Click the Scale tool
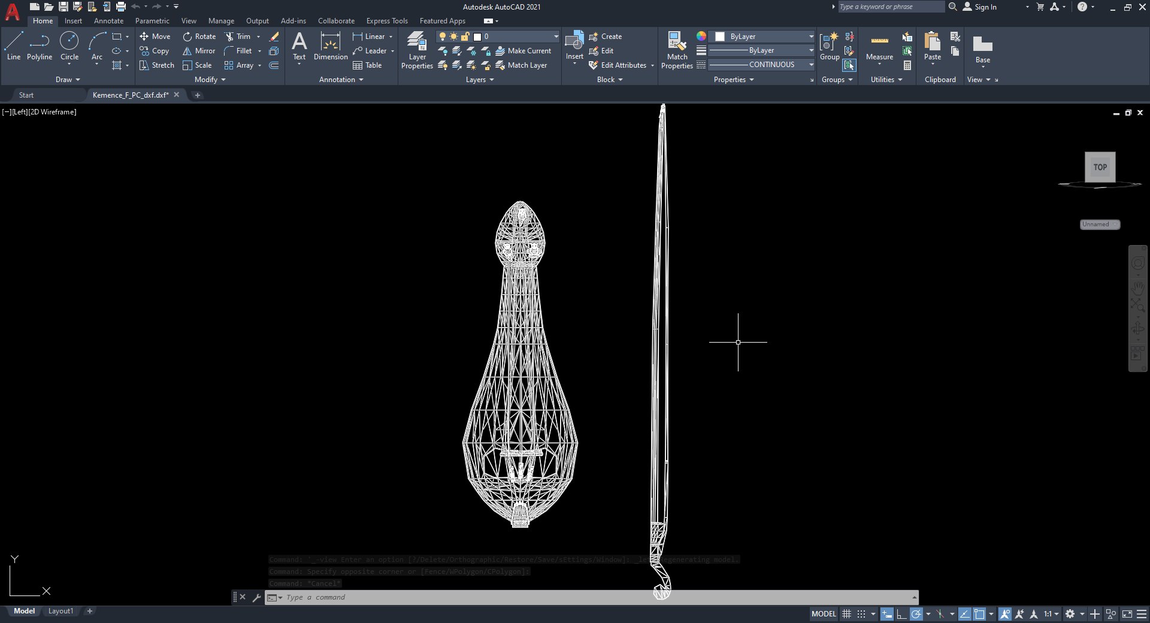Viewport: 1150px width, 623px height. tap(197, 65)
